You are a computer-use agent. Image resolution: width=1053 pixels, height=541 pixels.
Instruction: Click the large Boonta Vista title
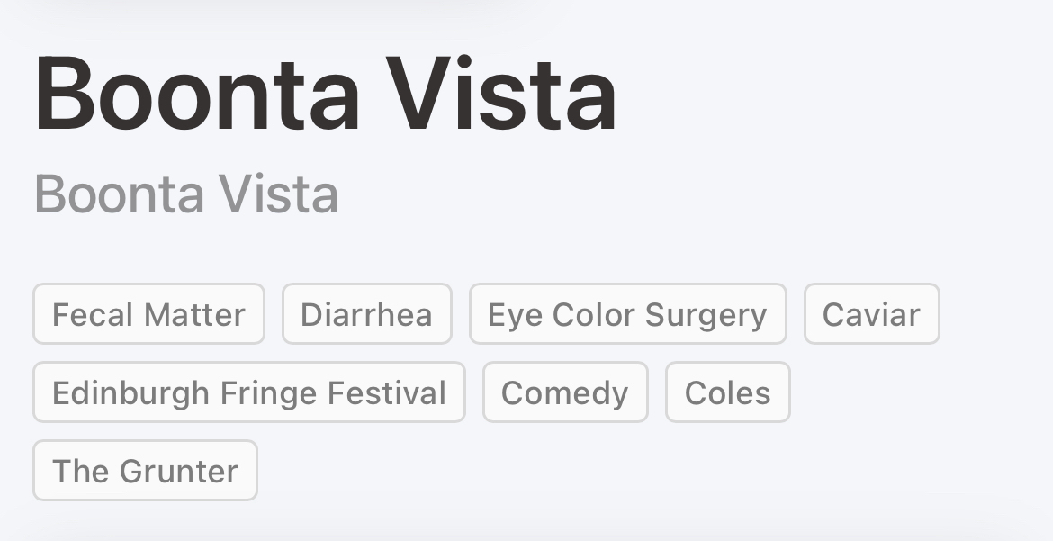pyautogui.click(x=326, y=94)
